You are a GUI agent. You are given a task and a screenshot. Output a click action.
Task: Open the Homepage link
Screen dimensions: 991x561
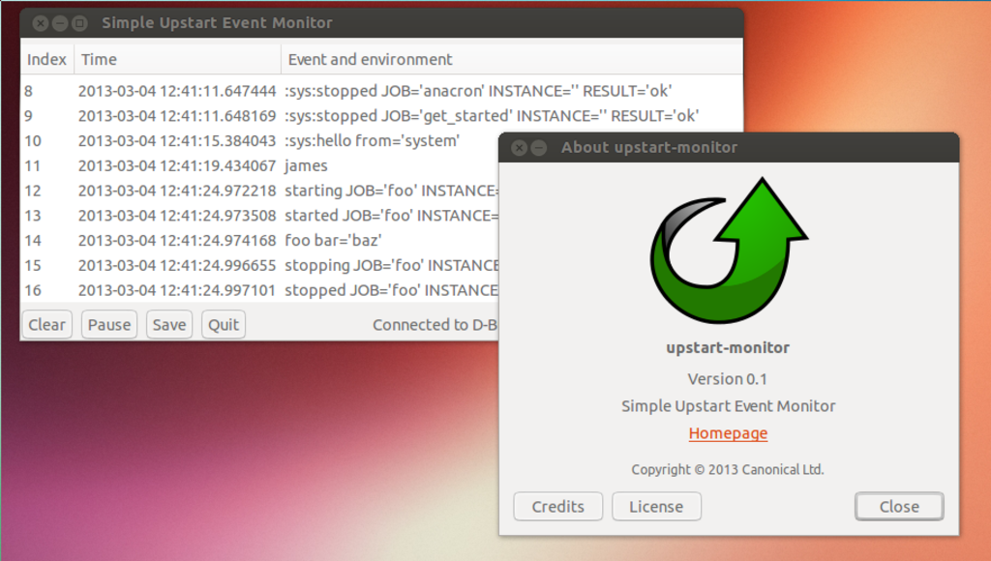tap(728, 433)
